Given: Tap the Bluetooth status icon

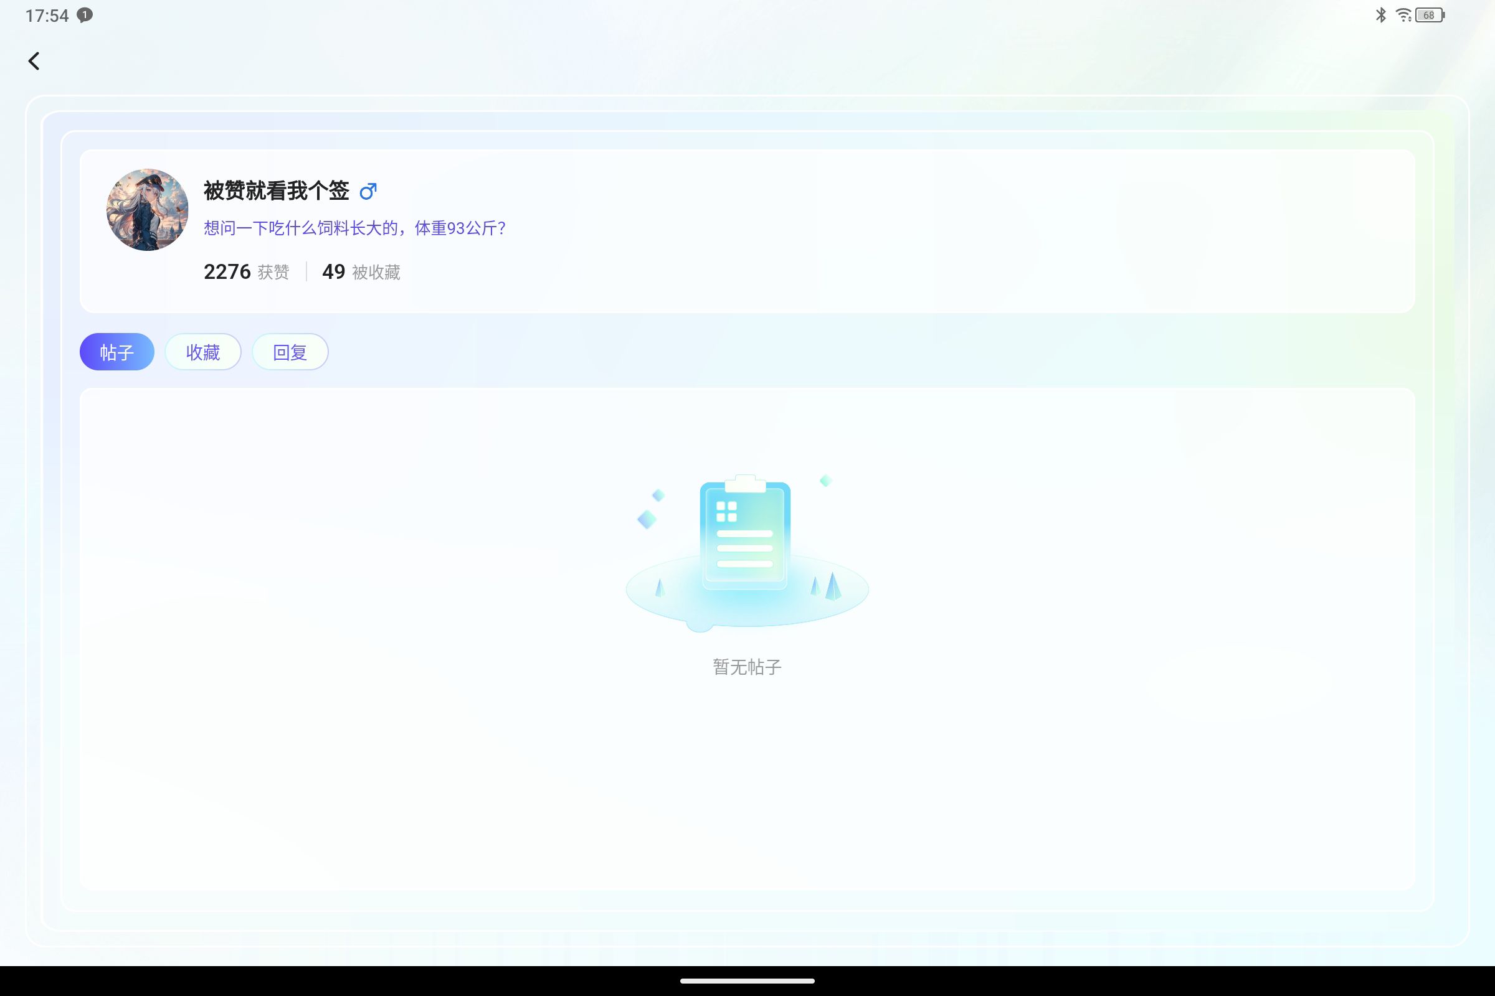Looking at the screenshot, I should pyautogui.click(x=1380, y=14).
